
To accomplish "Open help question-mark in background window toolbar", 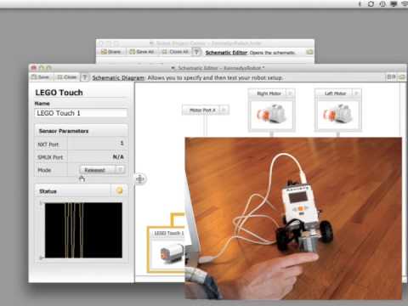I will (196, 52).
